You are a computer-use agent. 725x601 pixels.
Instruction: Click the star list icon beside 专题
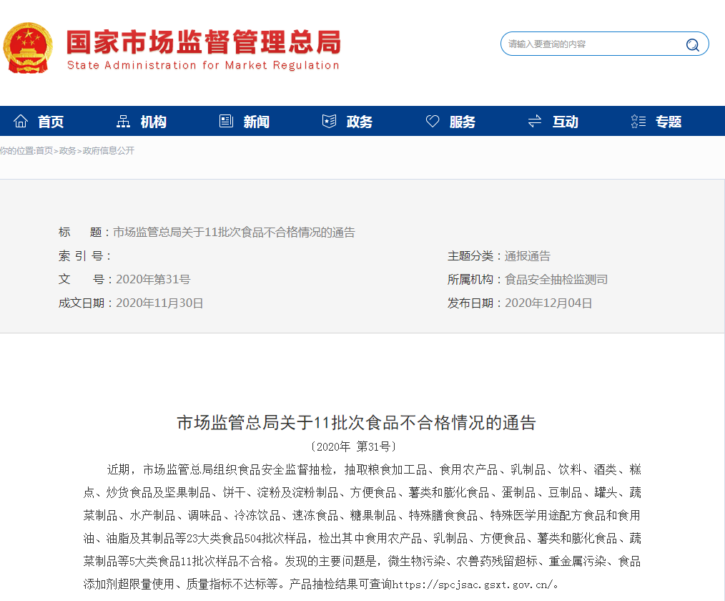638,121
